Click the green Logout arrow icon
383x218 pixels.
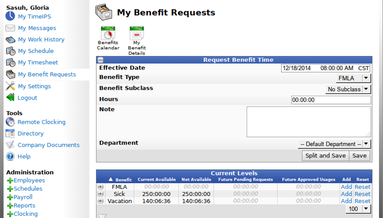(10, 98)
